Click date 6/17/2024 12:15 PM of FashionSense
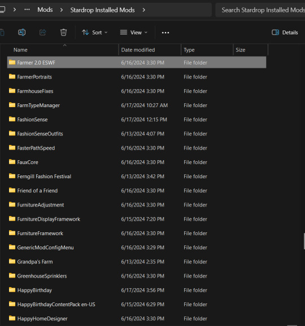The width and height of the screenshot is (305, 326). point(144,120)
